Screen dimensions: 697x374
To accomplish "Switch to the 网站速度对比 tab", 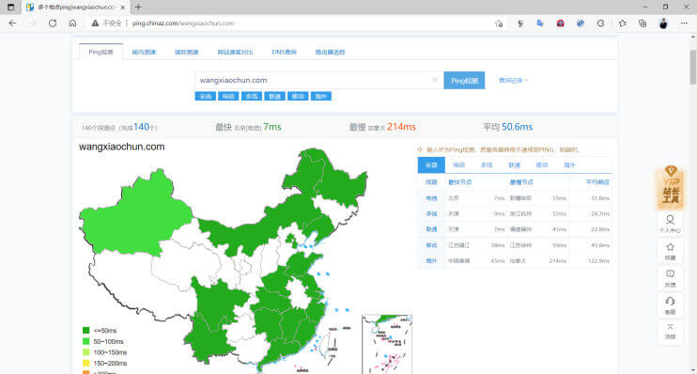I will [235, 52].
